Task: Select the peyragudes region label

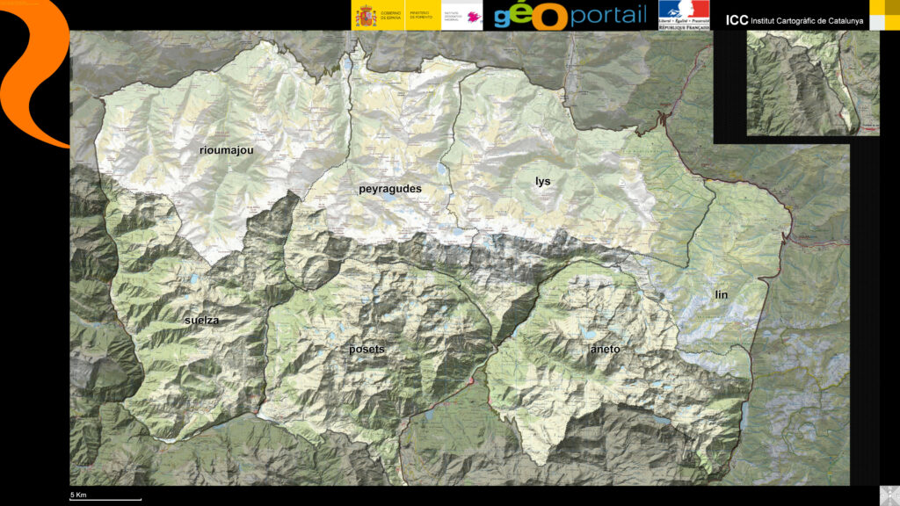Action: coord(390,189)
